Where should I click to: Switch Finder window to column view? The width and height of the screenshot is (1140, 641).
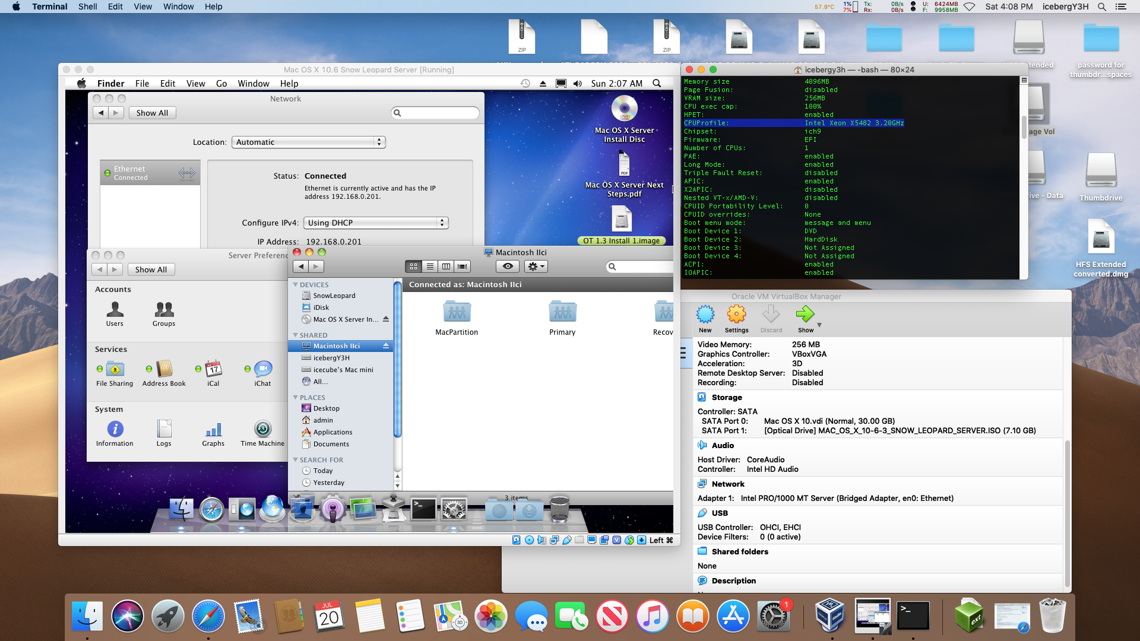click(x=446, y=266)
